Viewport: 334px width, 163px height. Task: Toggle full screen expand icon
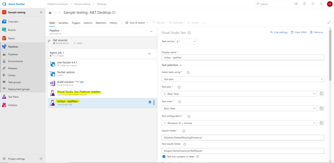click(x=329, y=23)
